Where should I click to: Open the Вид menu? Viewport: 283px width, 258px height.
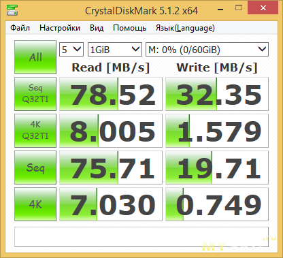point(97,28)
